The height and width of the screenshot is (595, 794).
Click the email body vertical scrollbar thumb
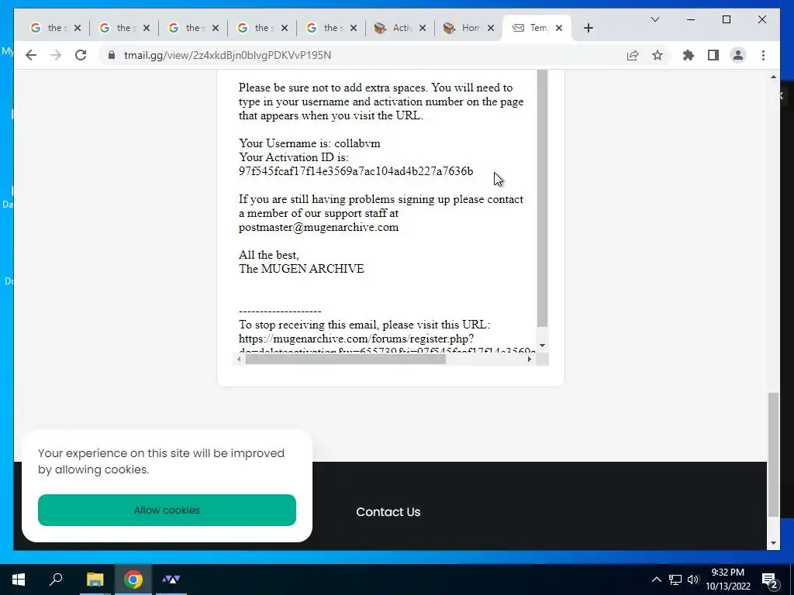[x=542, y=198]
